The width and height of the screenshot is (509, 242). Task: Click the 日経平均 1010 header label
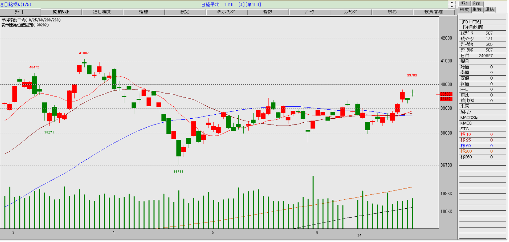pyautogui.click(x=217, y=5)
